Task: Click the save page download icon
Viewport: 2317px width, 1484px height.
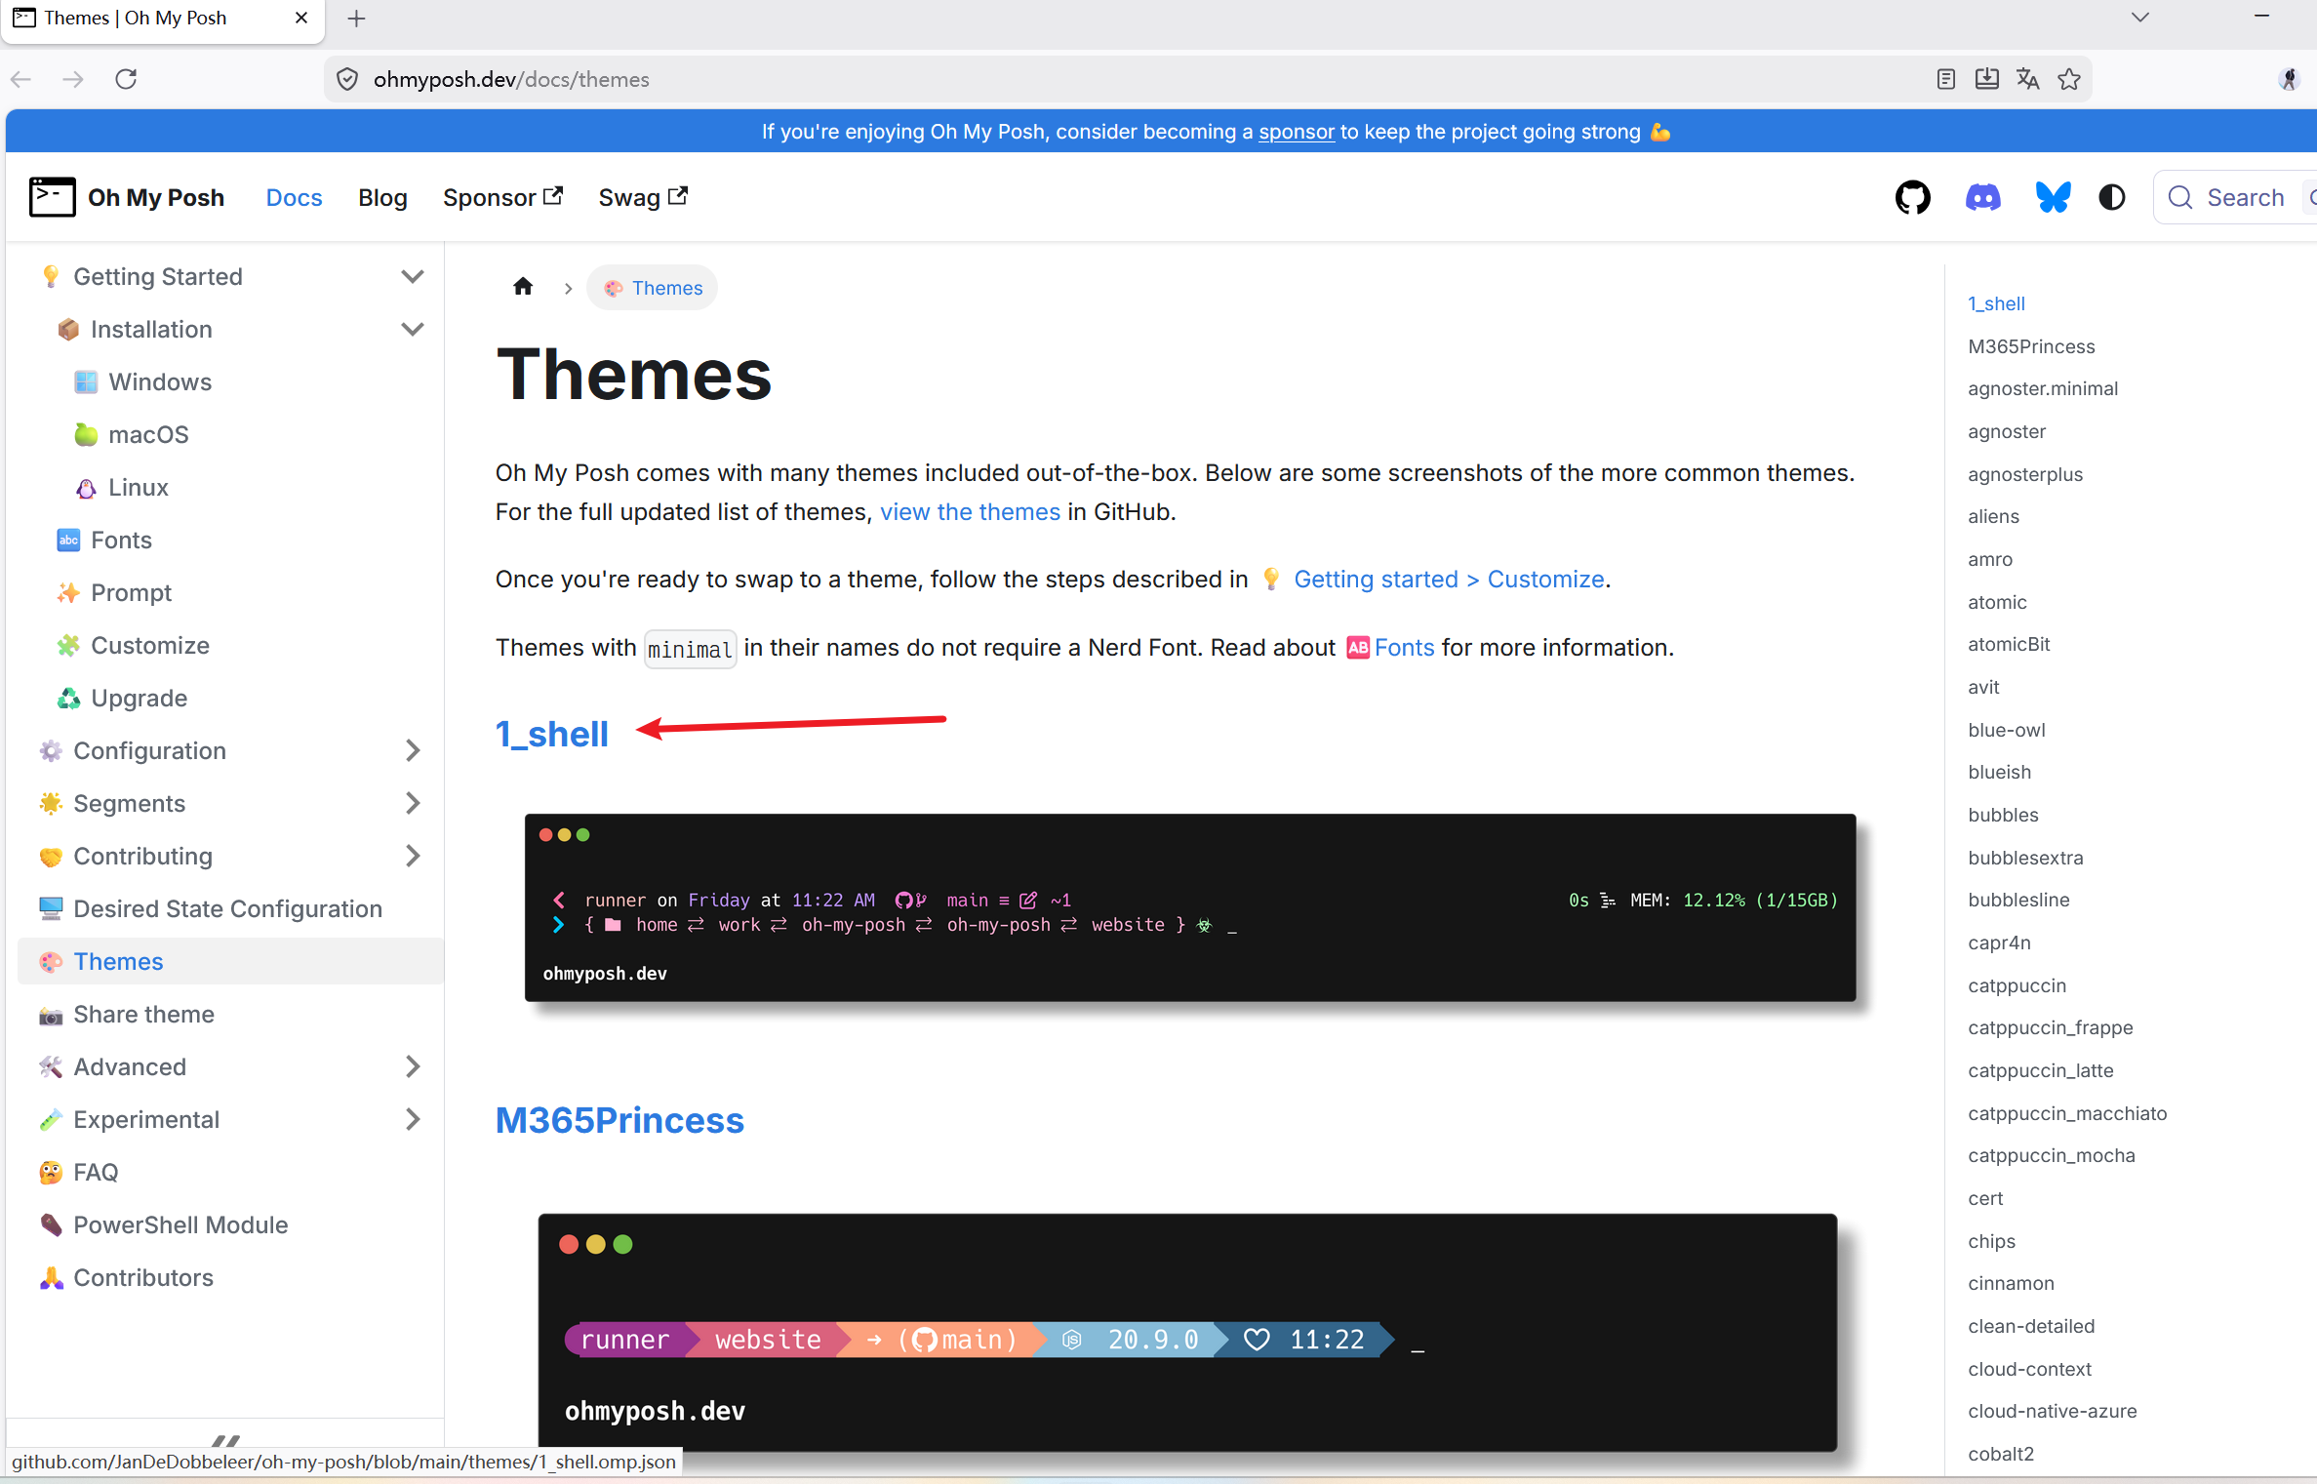Action: [x=1986, y=79]
